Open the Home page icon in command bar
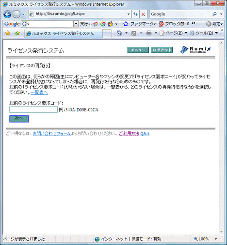This screenshot has height=245, width=227. point(119,33)
